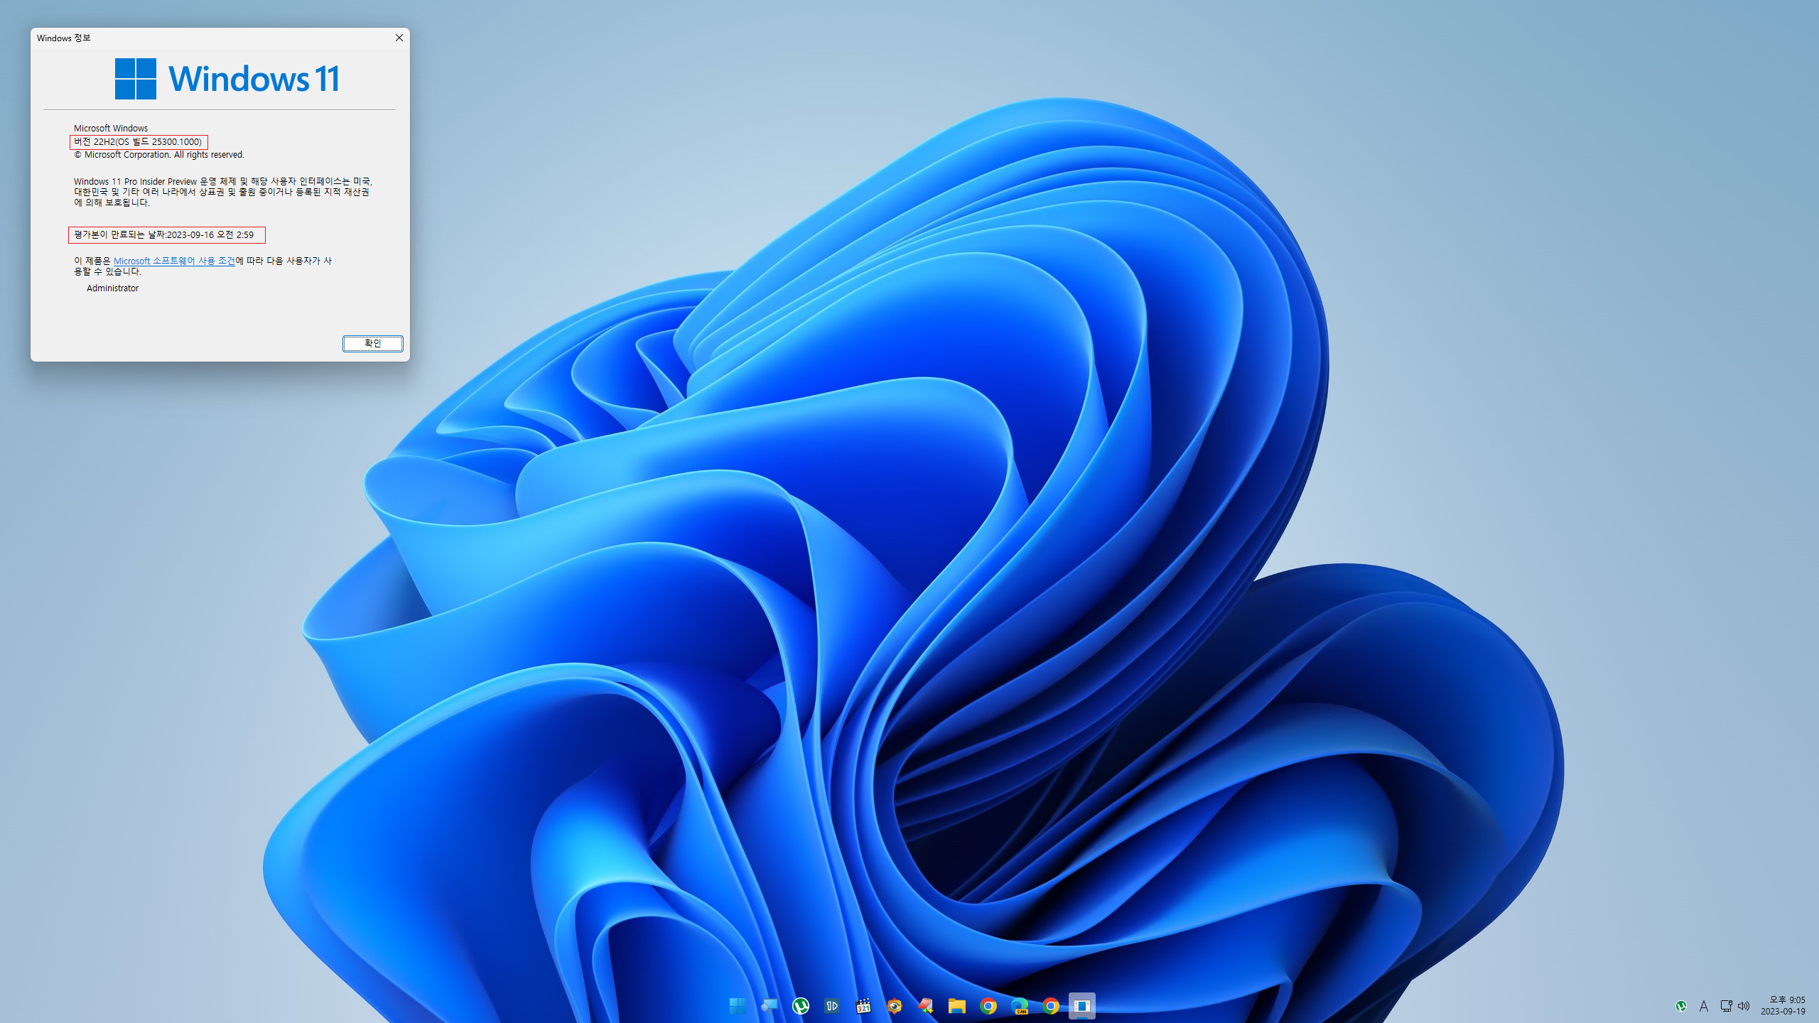
Task: Launch Media Player Classic 321 icon
Action: pos(863,1006)
